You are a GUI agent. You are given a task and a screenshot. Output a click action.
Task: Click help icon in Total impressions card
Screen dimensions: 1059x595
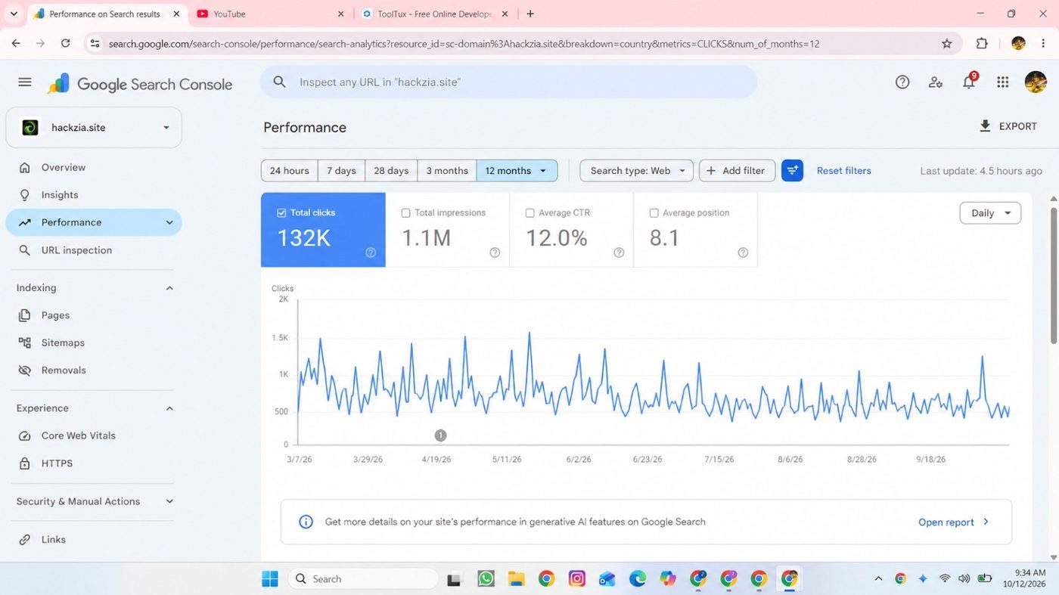point(495,253)
